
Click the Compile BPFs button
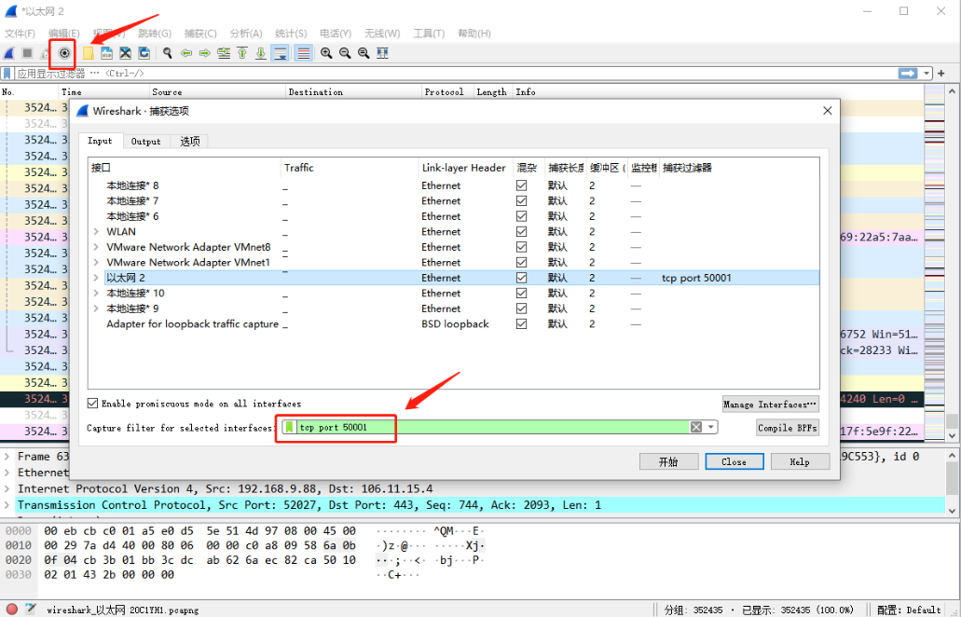click(x=788, y=428)
